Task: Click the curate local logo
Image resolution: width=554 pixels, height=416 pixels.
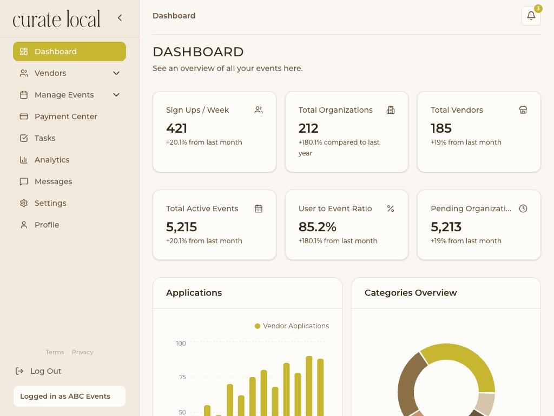Action: pyautogui.click(x=57, y=19)
